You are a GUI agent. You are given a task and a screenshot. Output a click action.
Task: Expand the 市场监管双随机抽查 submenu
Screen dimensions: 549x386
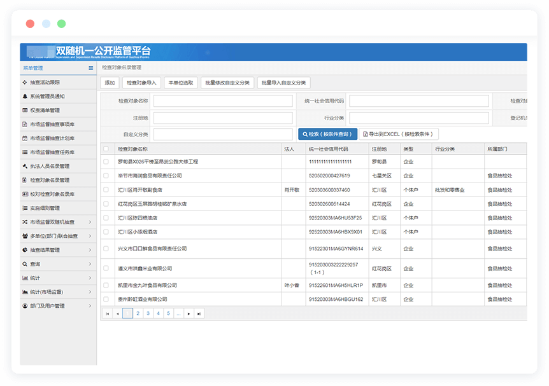point(89,222)
